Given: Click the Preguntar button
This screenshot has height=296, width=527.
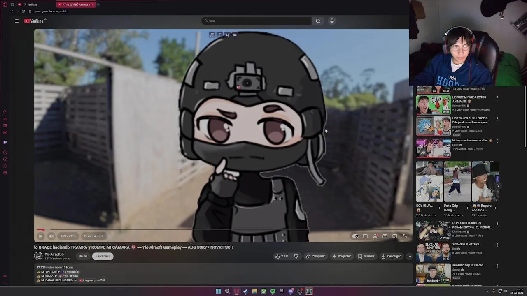Looking at the screenshot, I should tap(341, 256).
